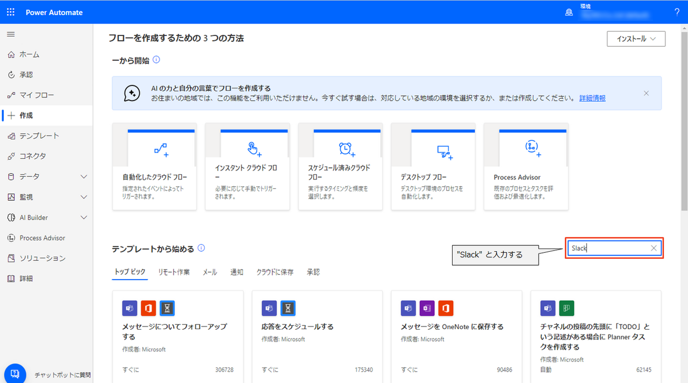Screen dimensions: 688x383
Task: Expand AI Builder in sidebar
Action: click(x=83, y=217)
